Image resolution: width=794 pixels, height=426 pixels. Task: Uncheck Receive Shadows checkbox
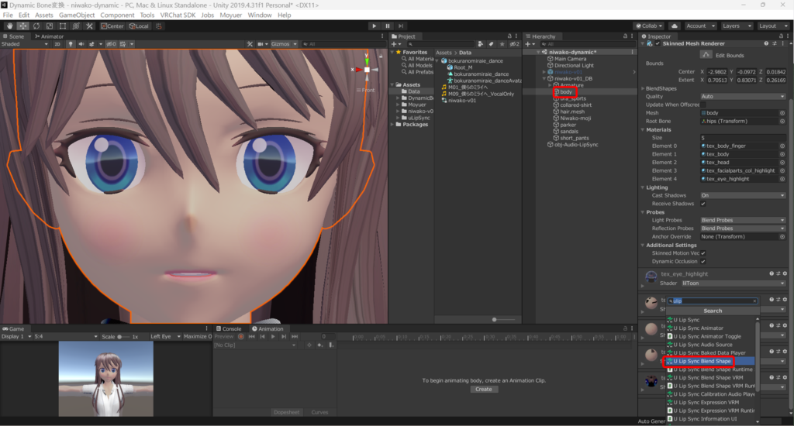pos(703,204)
